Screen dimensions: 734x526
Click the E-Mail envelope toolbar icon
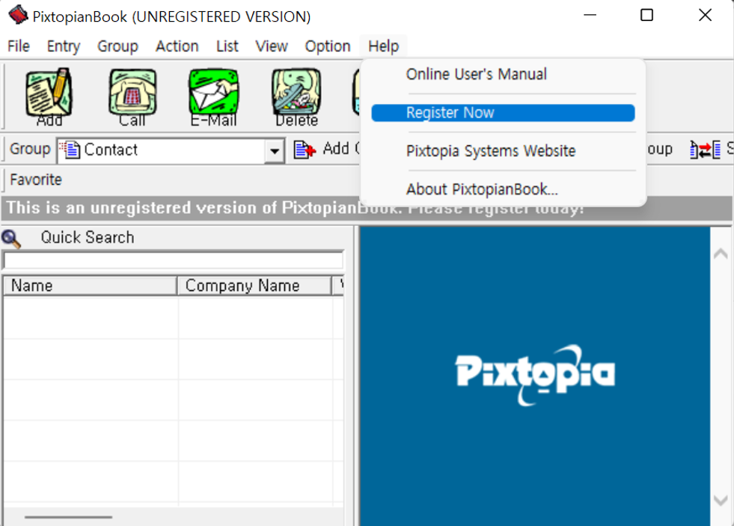(214, 97)
